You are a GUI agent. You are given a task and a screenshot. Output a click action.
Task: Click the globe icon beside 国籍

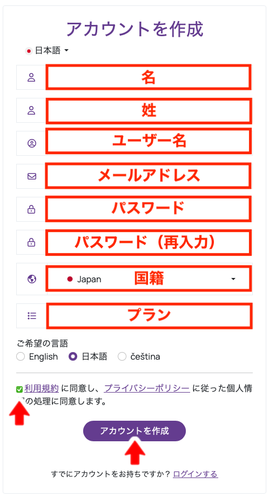point(31,278)
